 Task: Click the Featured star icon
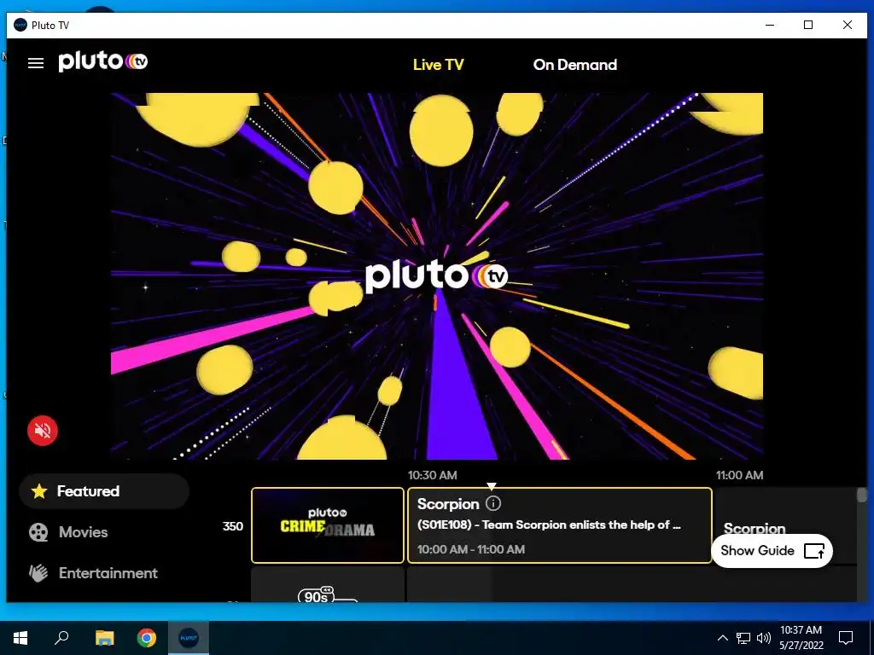coord(39,491)
